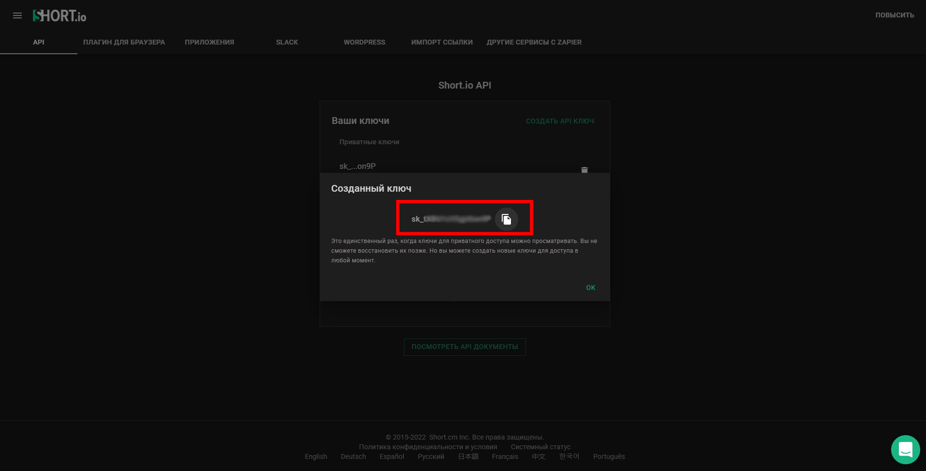Switch language to 日本語
This screenshot has width=926, height=471.
point(468,456)
